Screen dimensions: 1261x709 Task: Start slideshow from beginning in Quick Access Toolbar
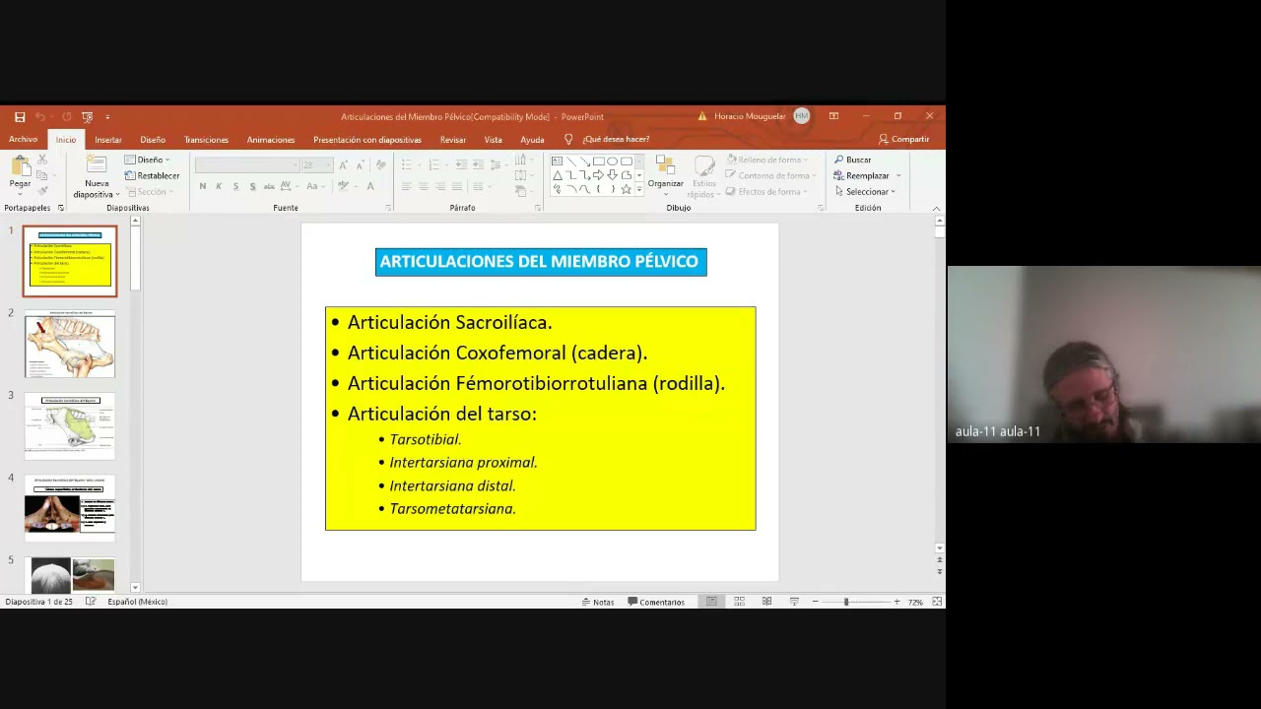click(88, 116)
